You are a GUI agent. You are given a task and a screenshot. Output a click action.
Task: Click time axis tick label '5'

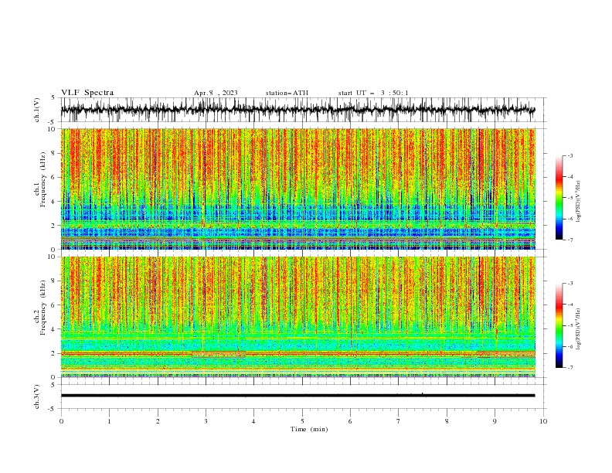pos(302,421)
